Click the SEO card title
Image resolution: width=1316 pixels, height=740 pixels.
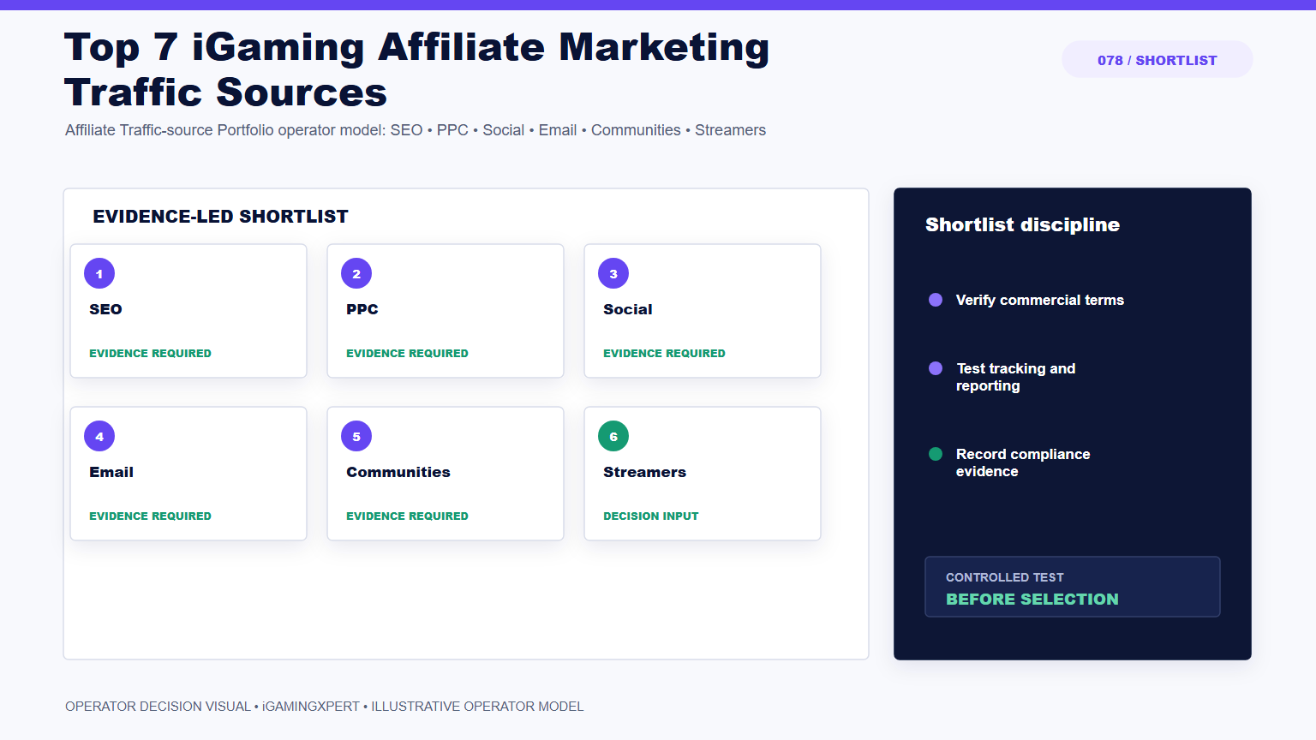coord(105,309)
